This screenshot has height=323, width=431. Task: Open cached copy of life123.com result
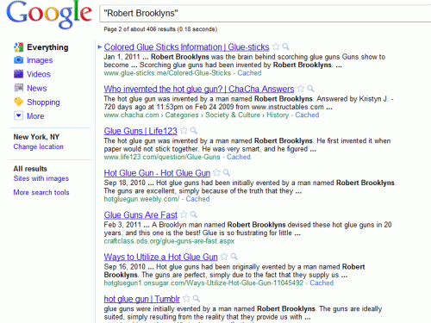239,157
